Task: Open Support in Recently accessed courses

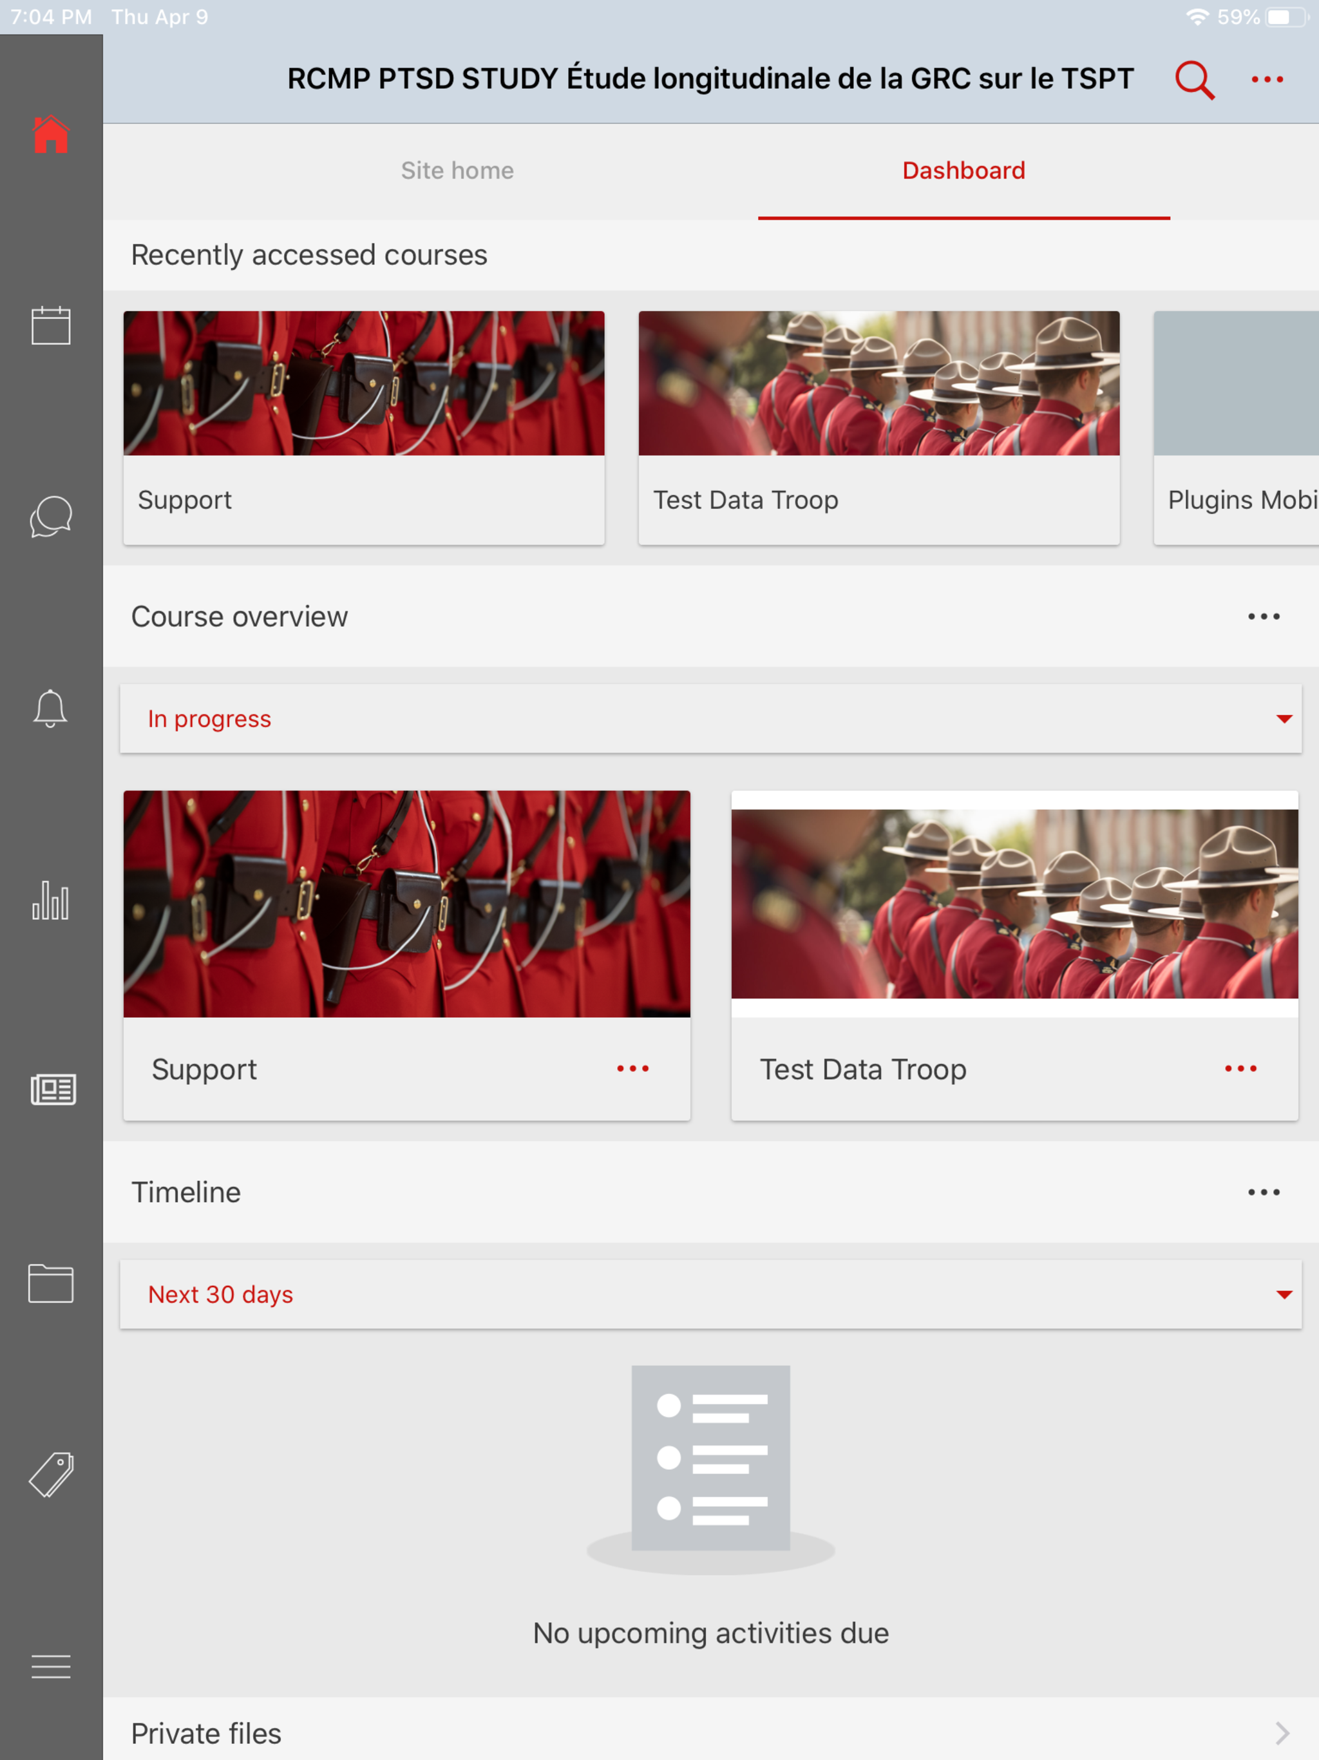Action: click(363, 428)
